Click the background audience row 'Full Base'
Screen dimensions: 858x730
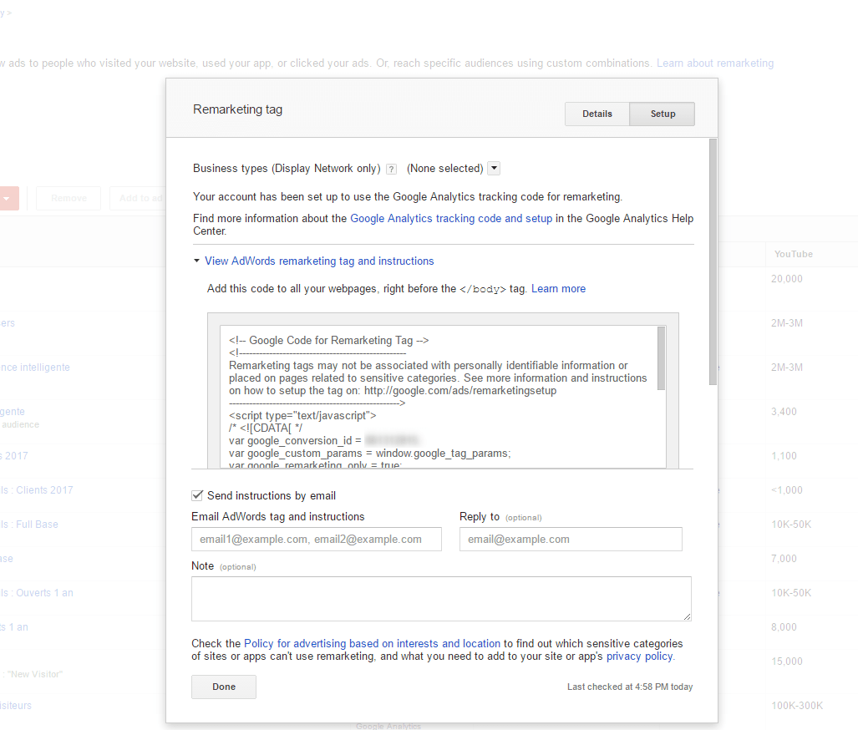(29, 525)
